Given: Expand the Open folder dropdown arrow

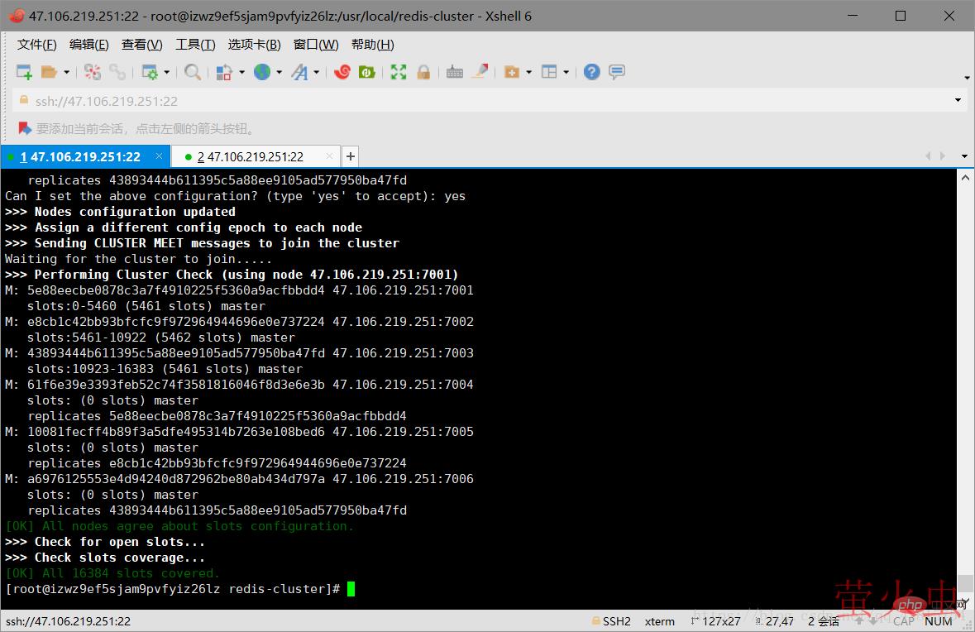Looking at the screenshot, I should click(x=67, y=73).
